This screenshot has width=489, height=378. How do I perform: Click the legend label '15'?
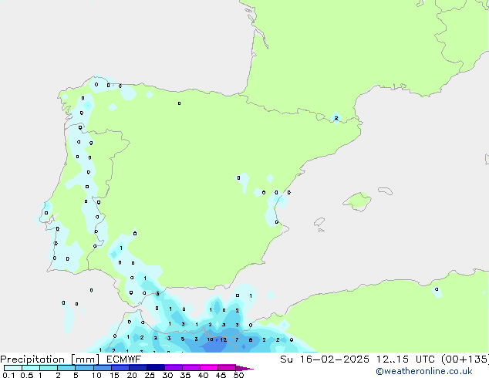click(x=114, y=375)
